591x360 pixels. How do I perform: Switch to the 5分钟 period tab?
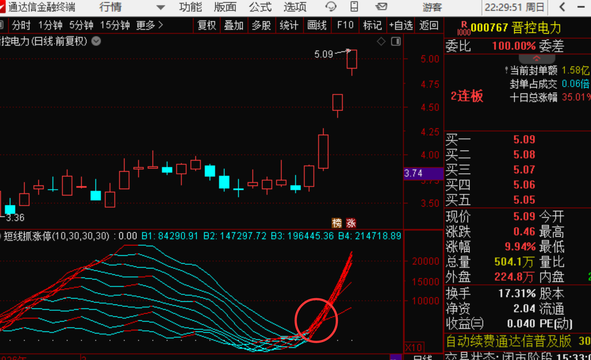(81, 25)
